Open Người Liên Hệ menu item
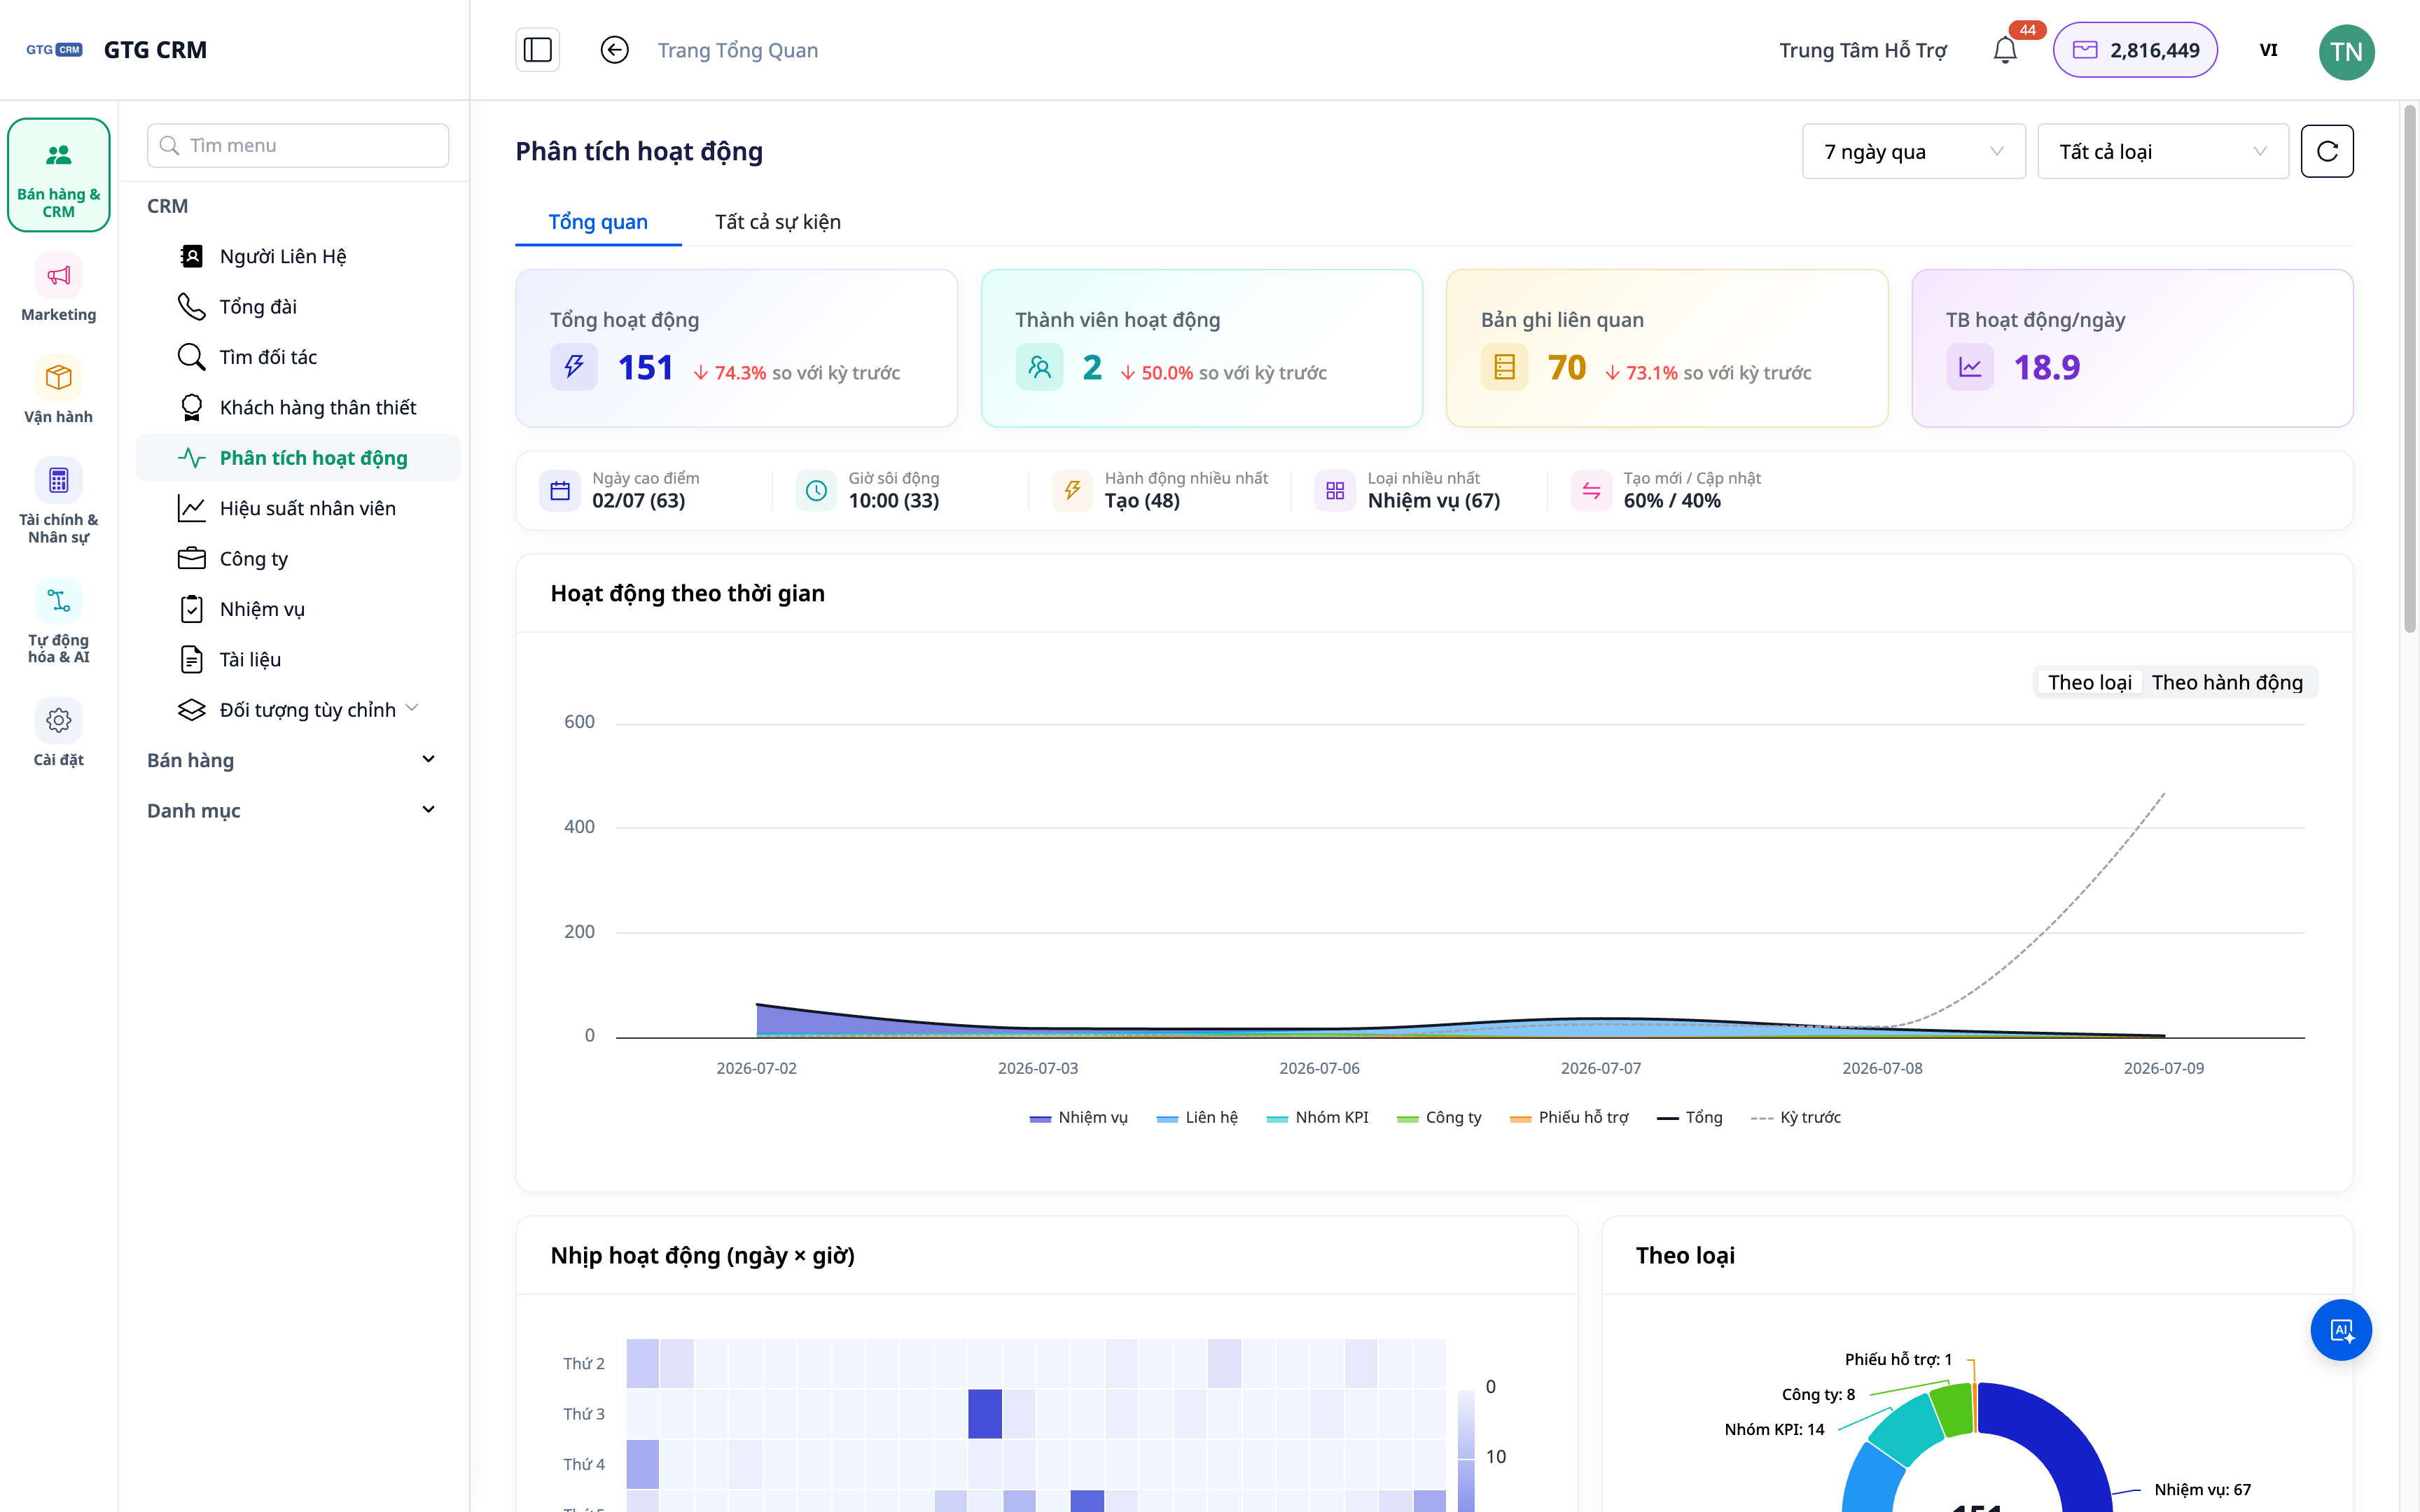 click(298, 256)
